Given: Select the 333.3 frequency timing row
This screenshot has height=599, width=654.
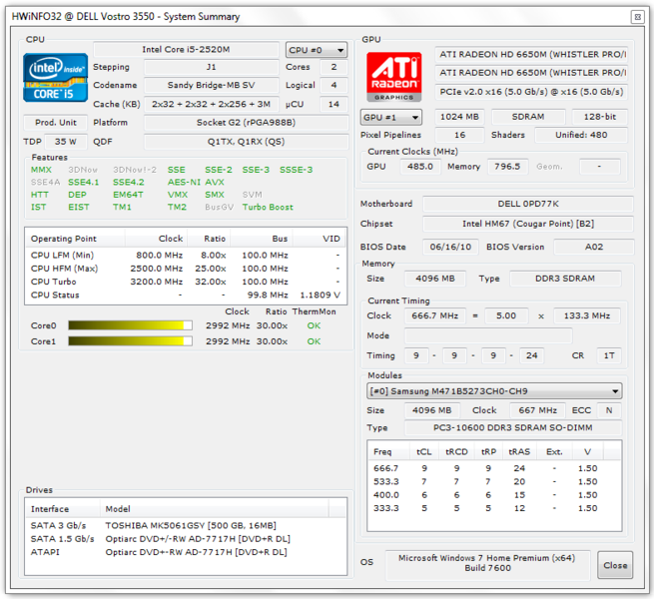Looking at the screenshot, I should 494,508.
